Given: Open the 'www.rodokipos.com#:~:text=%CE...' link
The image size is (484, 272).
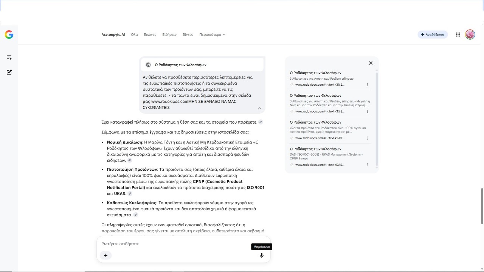Looking at the screenshot, I should coord(320,138).
